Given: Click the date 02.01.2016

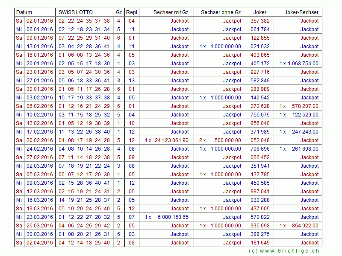Looking at the screenshot, I should coord(40,21).
